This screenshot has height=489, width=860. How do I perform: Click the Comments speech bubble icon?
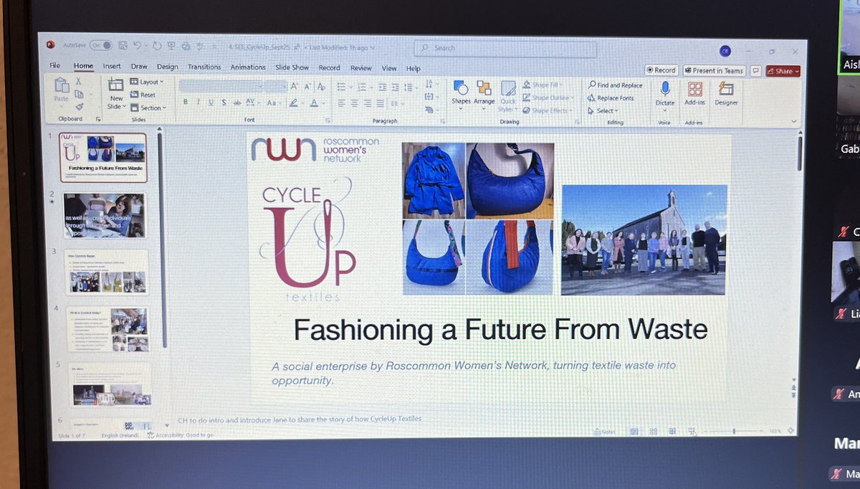coord(755,70)
